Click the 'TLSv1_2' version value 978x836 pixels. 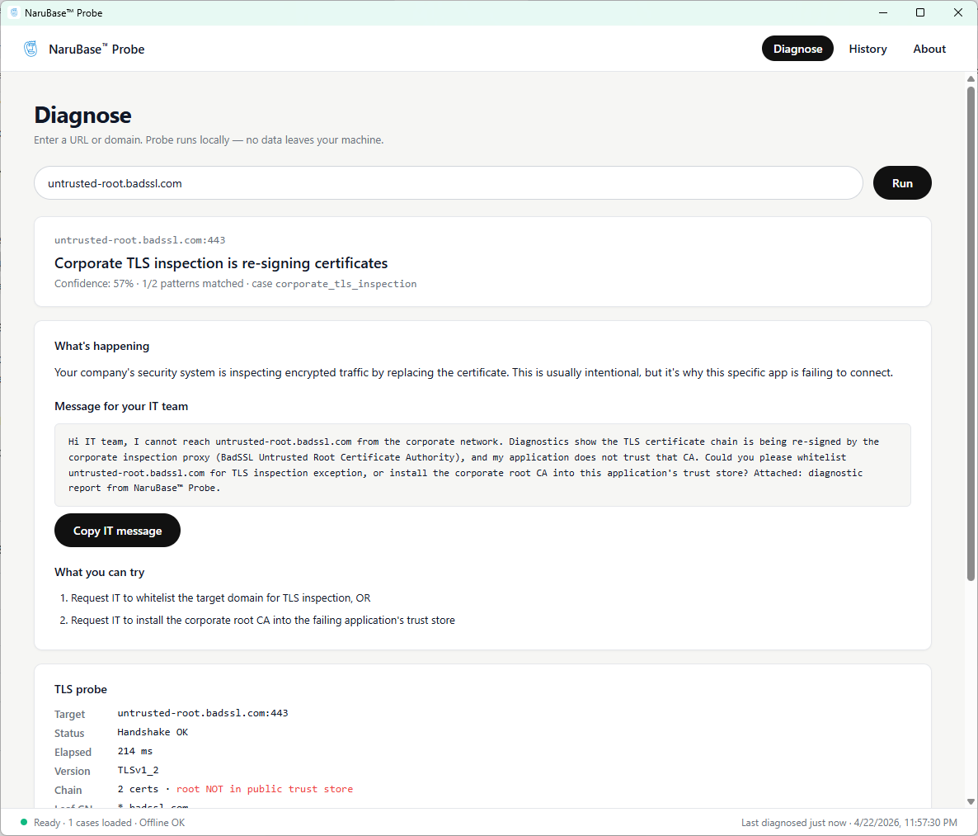point(138,771)
